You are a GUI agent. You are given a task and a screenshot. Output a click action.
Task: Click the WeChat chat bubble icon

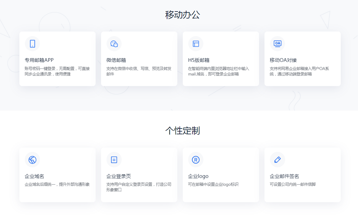(x=114, y=44)
